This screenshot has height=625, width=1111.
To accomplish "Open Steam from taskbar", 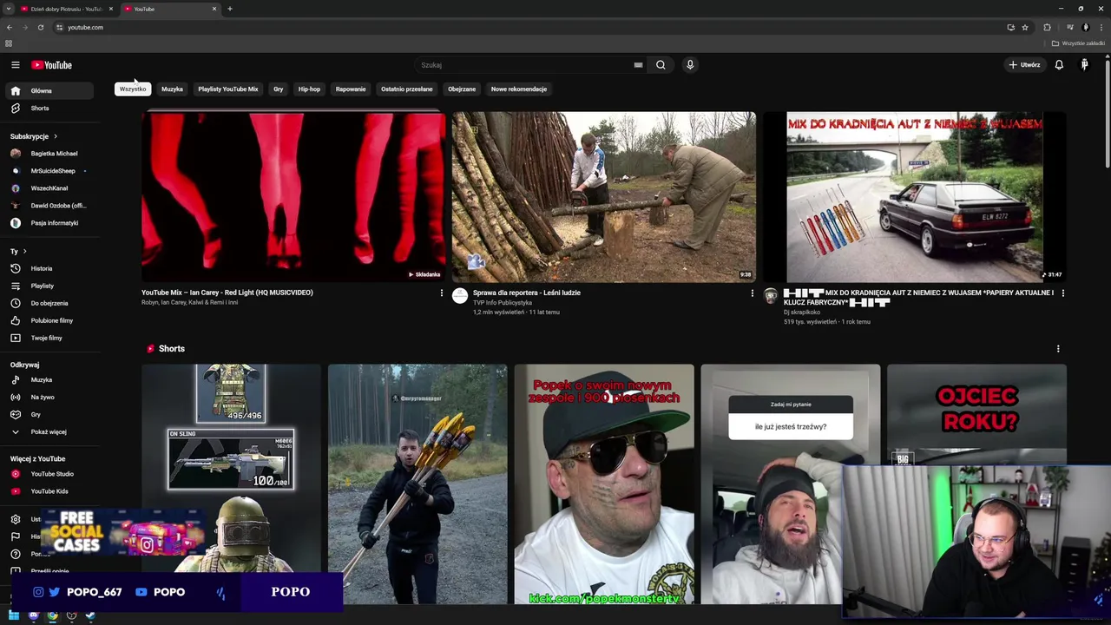I will click(90, 615).
